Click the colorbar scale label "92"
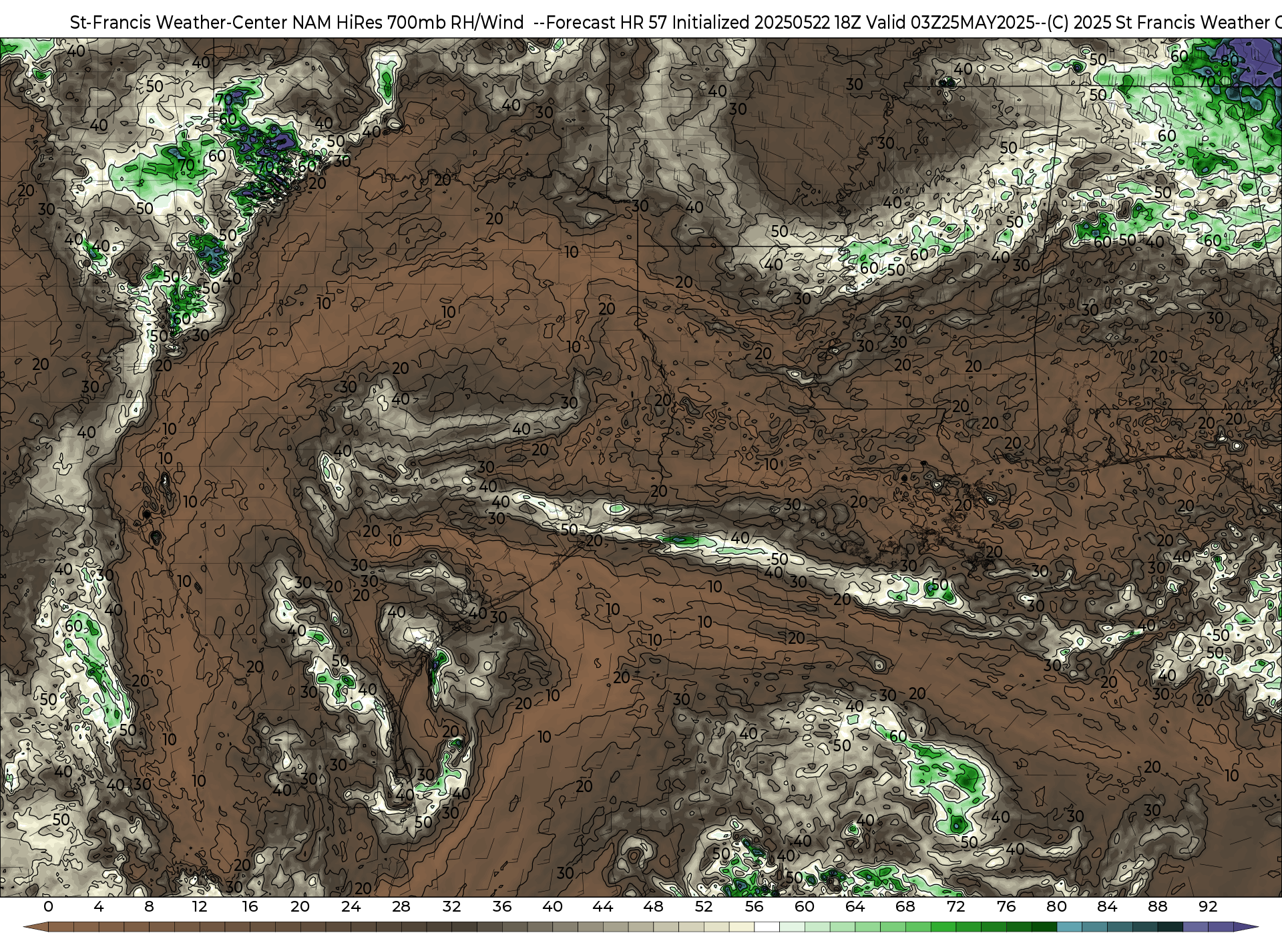Image resolution: width=1282 pixels, height=935 pixels. coord(1208,906)
